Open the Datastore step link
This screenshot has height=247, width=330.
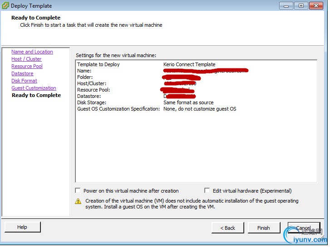click(22, 73)
